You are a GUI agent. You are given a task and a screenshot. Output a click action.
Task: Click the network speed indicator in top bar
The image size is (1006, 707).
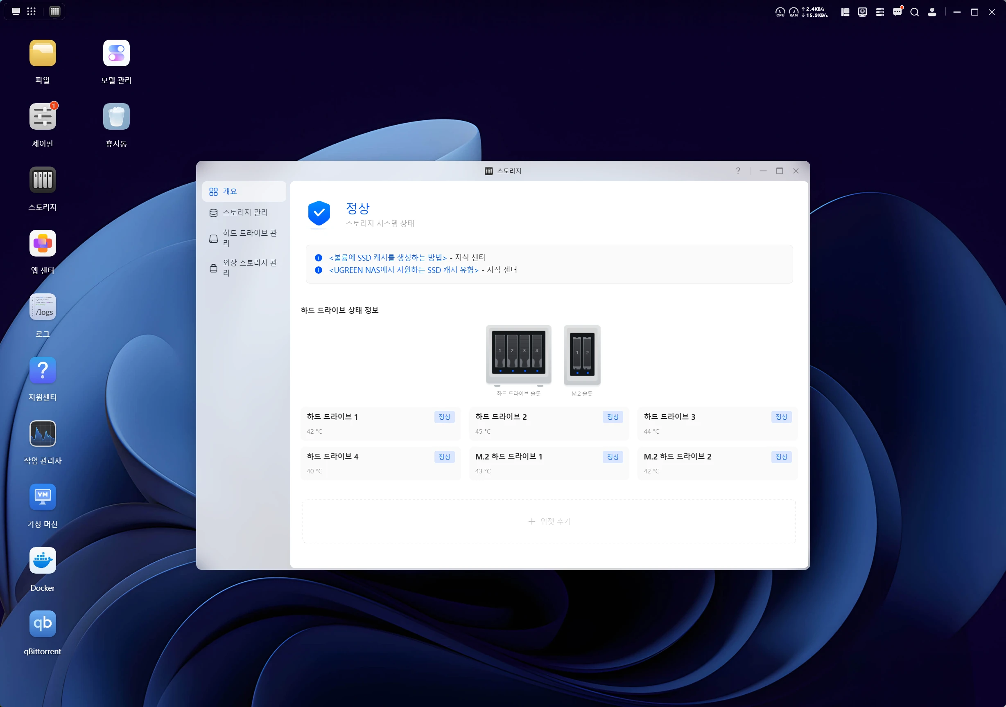(814, 12)
